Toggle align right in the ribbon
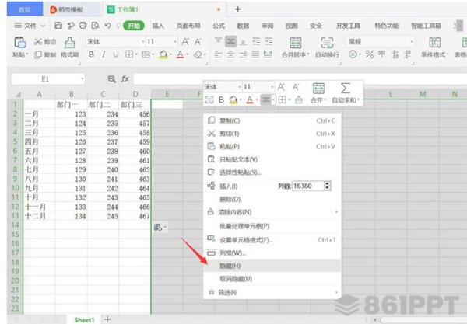This screenshot has width=467, height=324. pos(244,54)
